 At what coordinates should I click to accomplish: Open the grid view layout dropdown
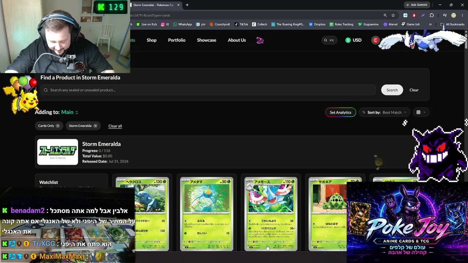(x=421, y=112)
